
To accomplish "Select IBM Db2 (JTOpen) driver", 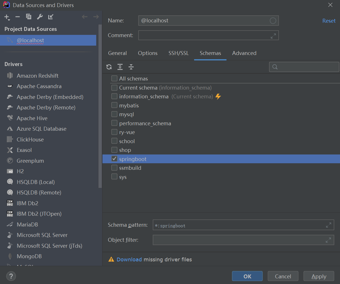I will pyautogui.click(x=39, y=214).
